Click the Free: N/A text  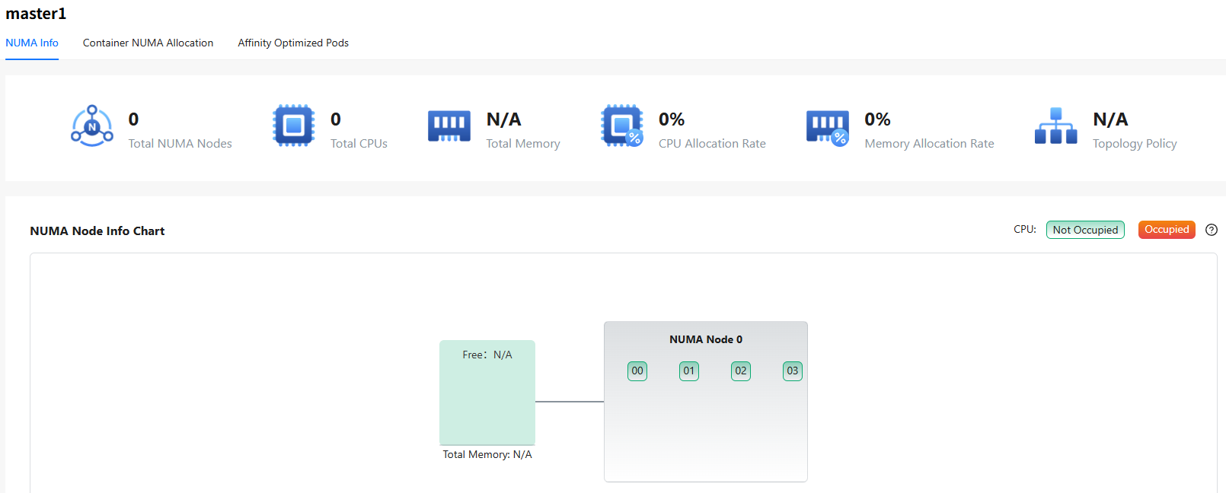pyautogui.click(x=487, y=355)
